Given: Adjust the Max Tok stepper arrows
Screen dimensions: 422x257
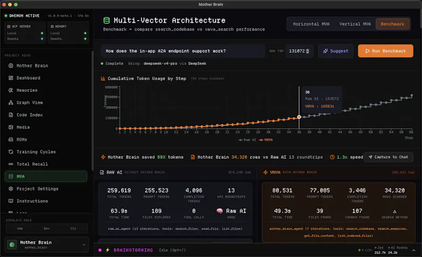Looking at the screenshot, I should coord(308,51).
